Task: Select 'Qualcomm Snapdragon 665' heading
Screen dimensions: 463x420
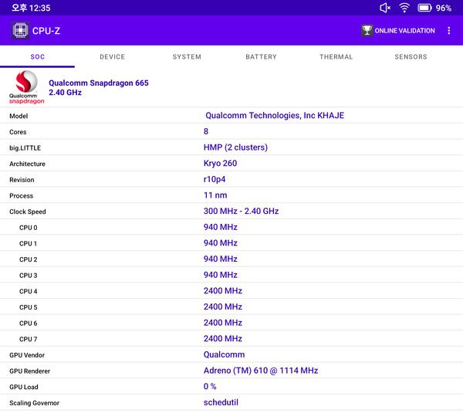Action: point(99,83)
